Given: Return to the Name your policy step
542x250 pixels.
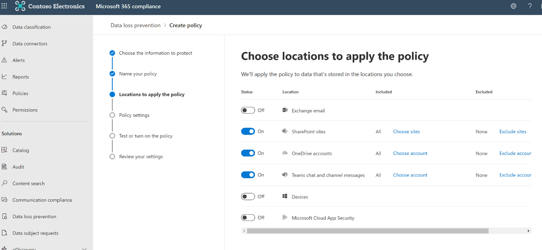Looking at the screenshot, I should pyautogui.click(x=138, y=74).
